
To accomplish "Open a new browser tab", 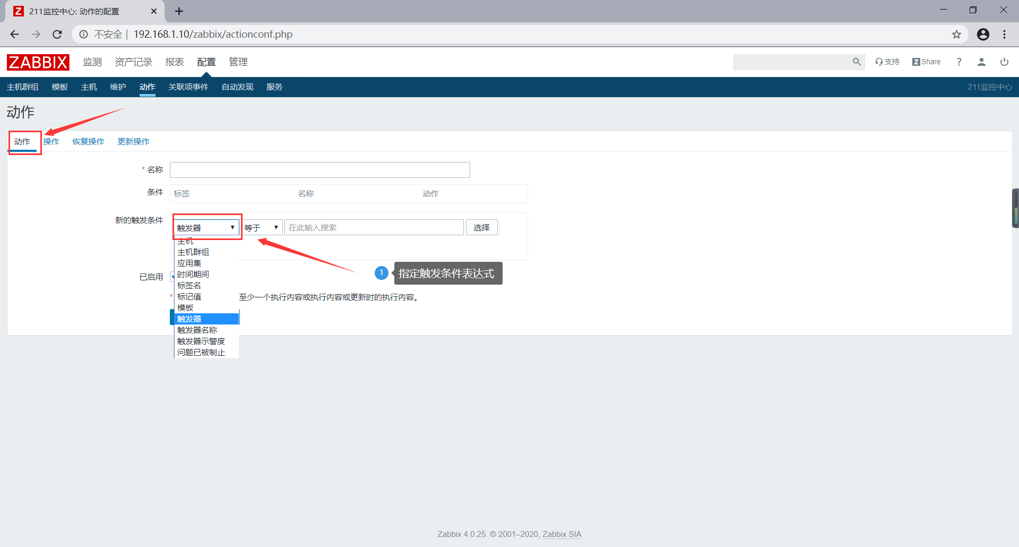I will pyautogui.click(x=179, y=11).
